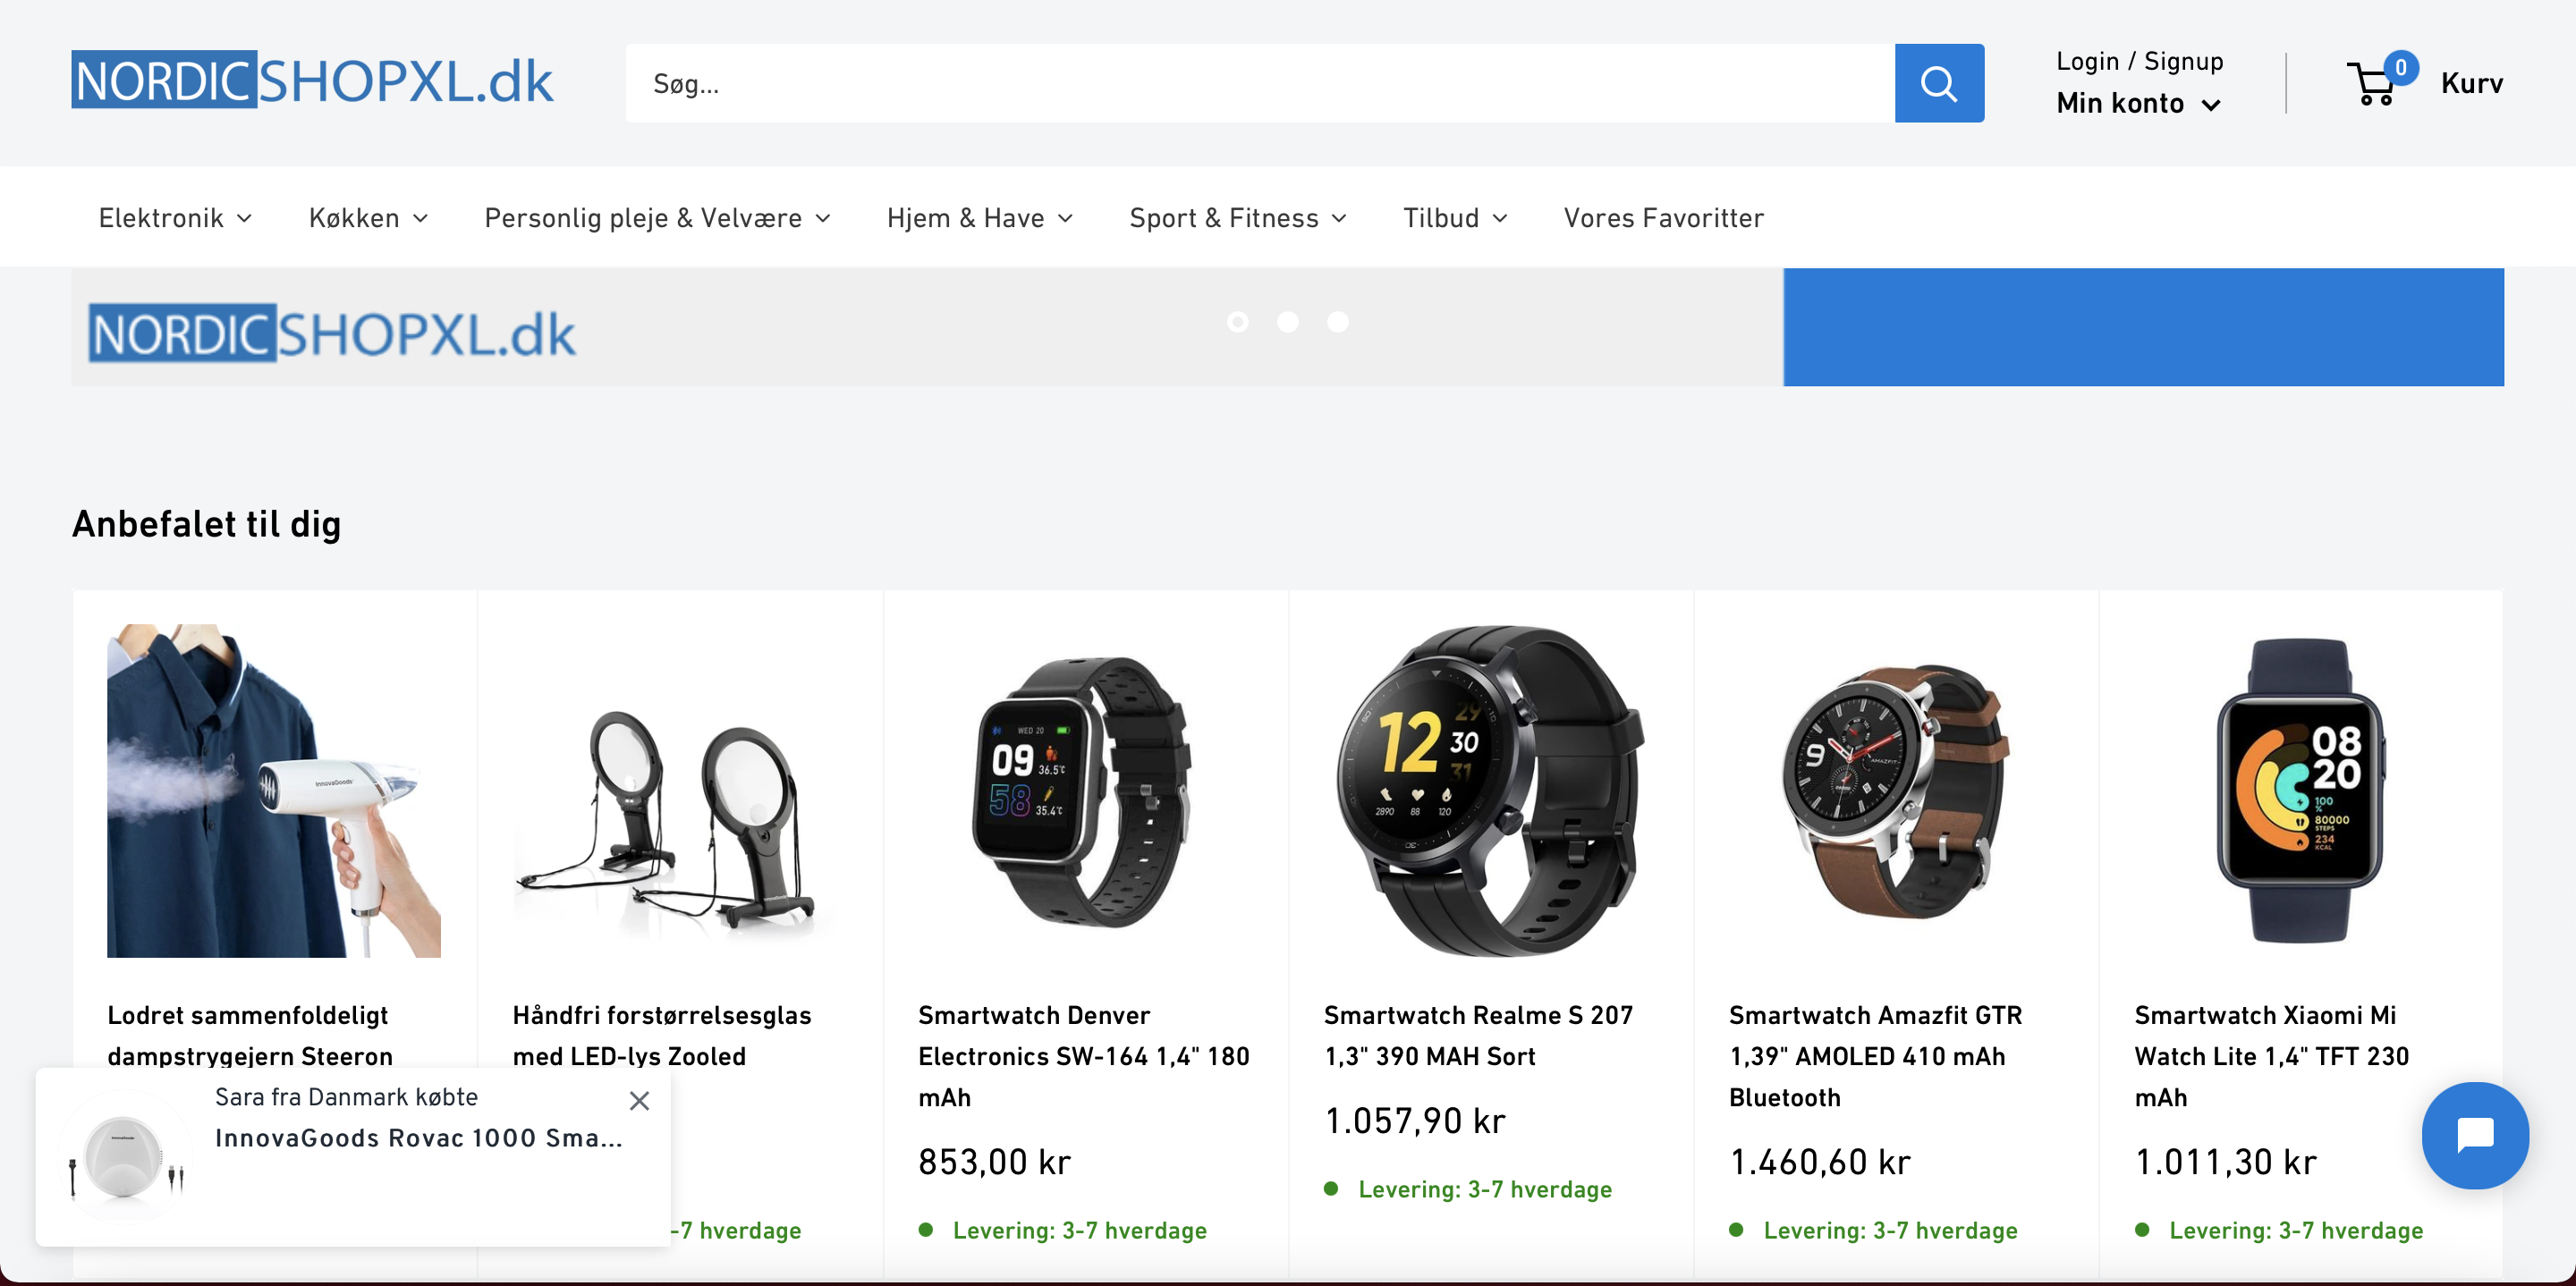Expand the Elektronik menu
The height and width of the screenshot is (1286, 2576).
click(x=174, y=218)
